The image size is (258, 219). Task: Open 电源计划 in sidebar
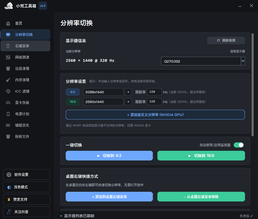pos(25,114)
